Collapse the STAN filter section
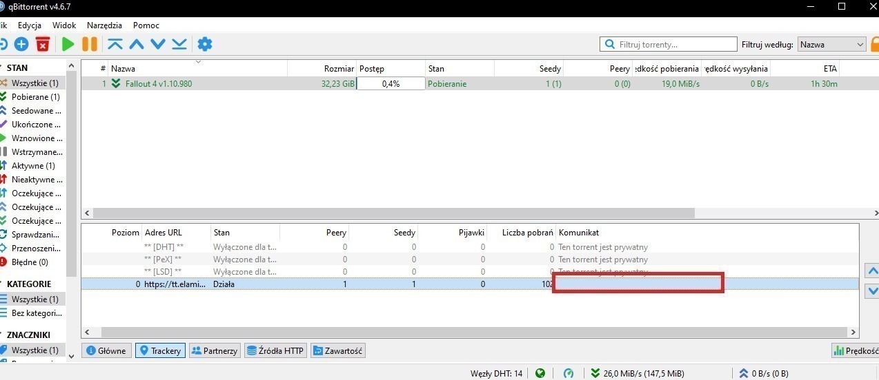Viewport: 879px width, 380px height. click(x=2, y=68)
